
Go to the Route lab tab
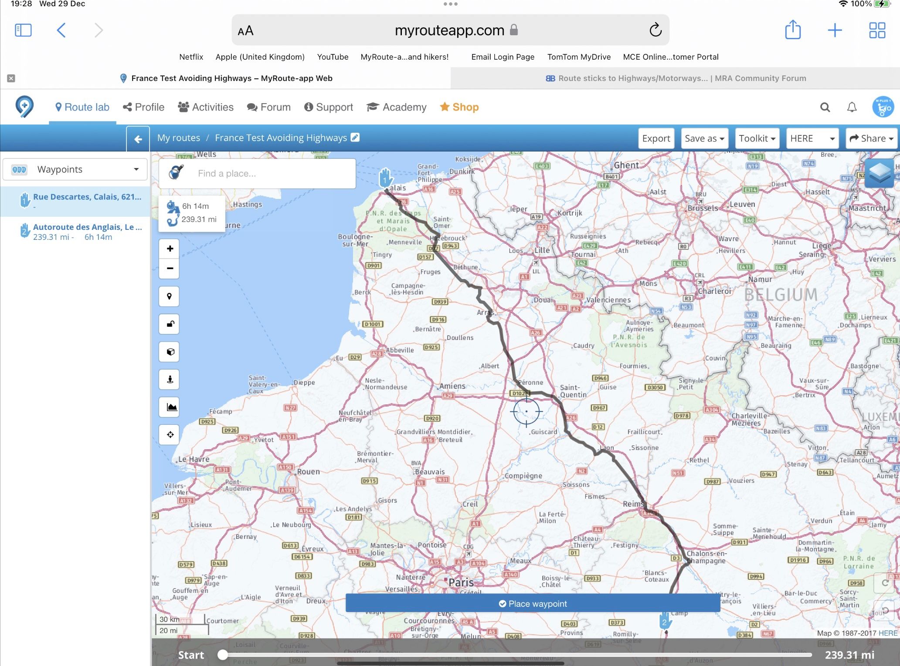click(82, 107)
